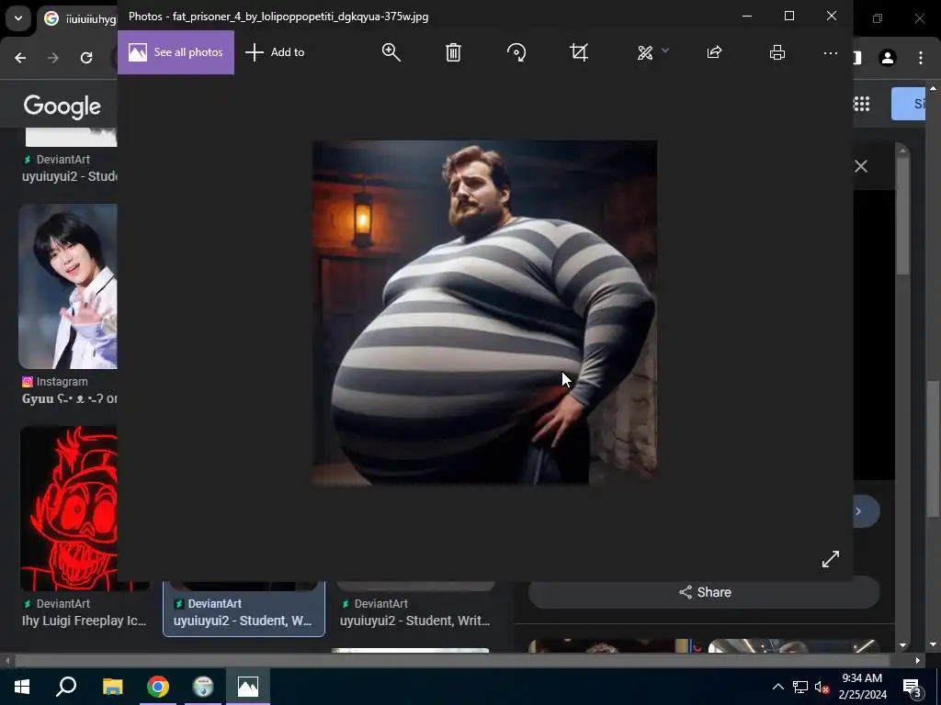Click the muted volume tray icon

pyautogui.click(x=822, y=687)
